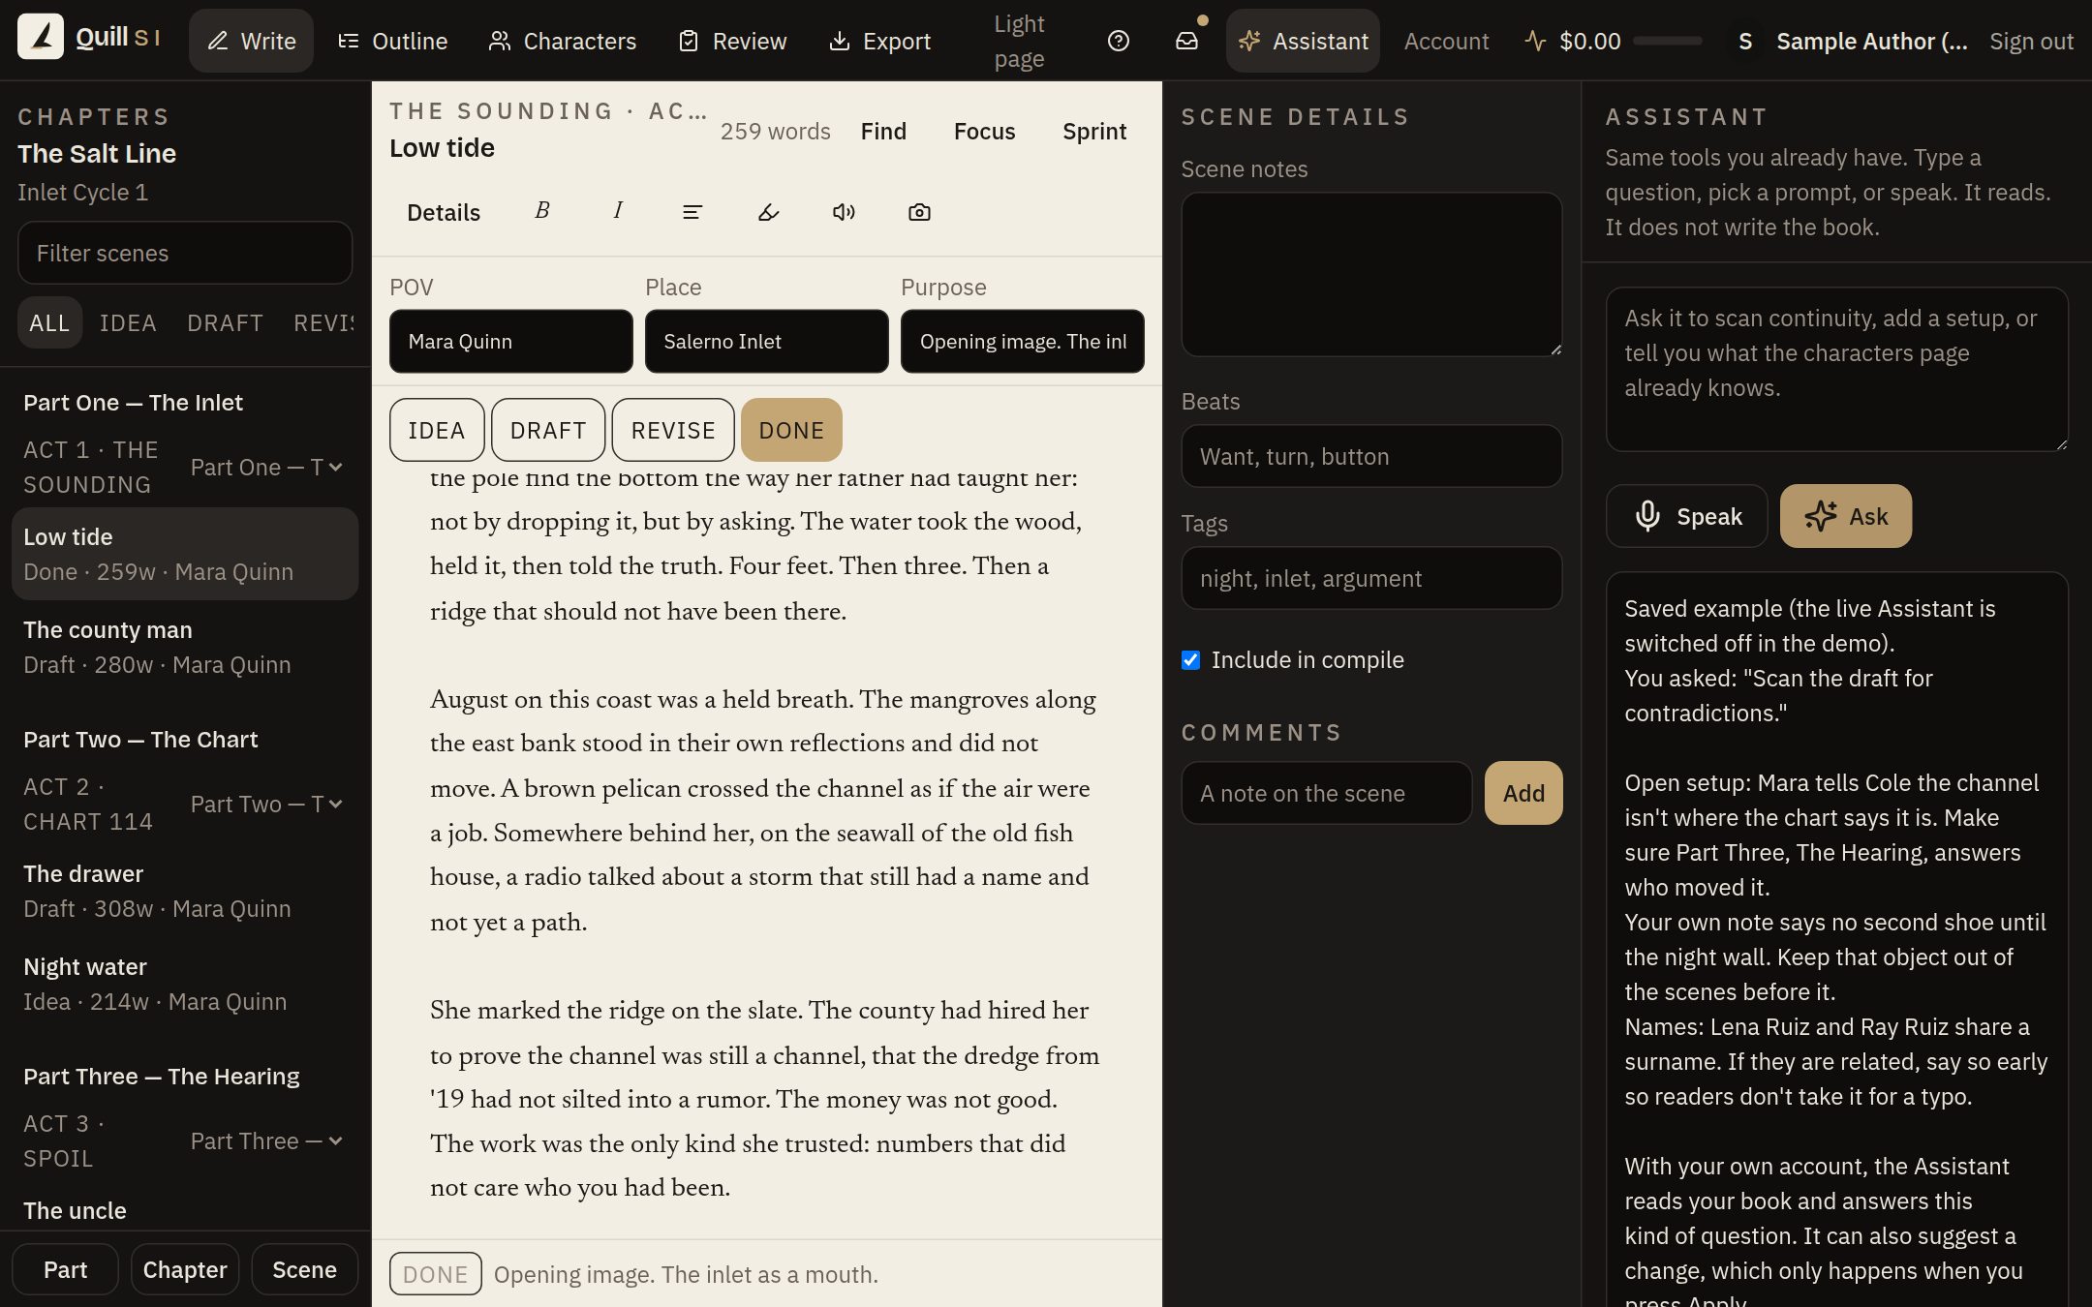Screen dimensions: 2092x1307
Task: Add a new Chapter
Action: [x=184, y=1269]
